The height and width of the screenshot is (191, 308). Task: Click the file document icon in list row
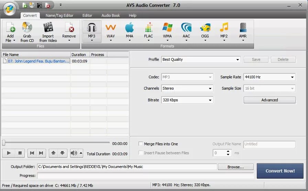click(x=5, y=61)
